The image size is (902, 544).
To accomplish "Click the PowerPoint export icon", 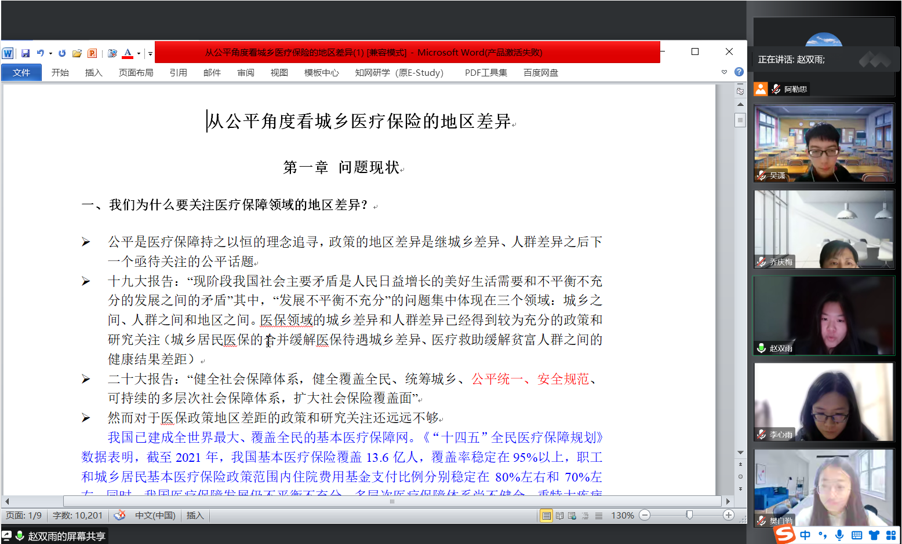I will 92,53.
